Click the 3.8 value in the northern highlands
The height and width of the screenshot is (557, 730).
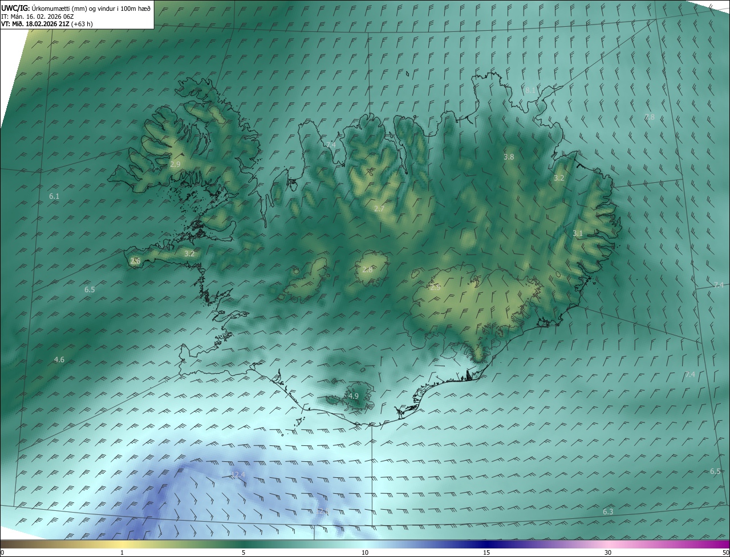click(509, 157)
